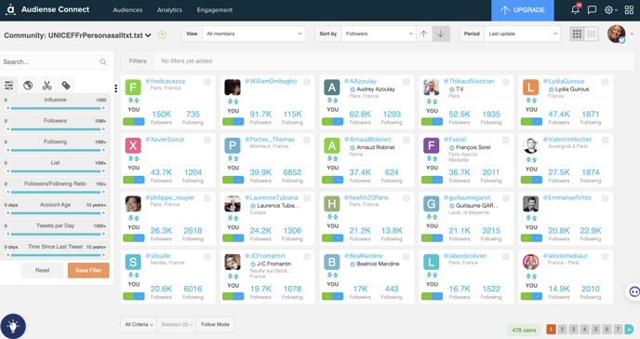Open the Engagement menu

point(215,10)
